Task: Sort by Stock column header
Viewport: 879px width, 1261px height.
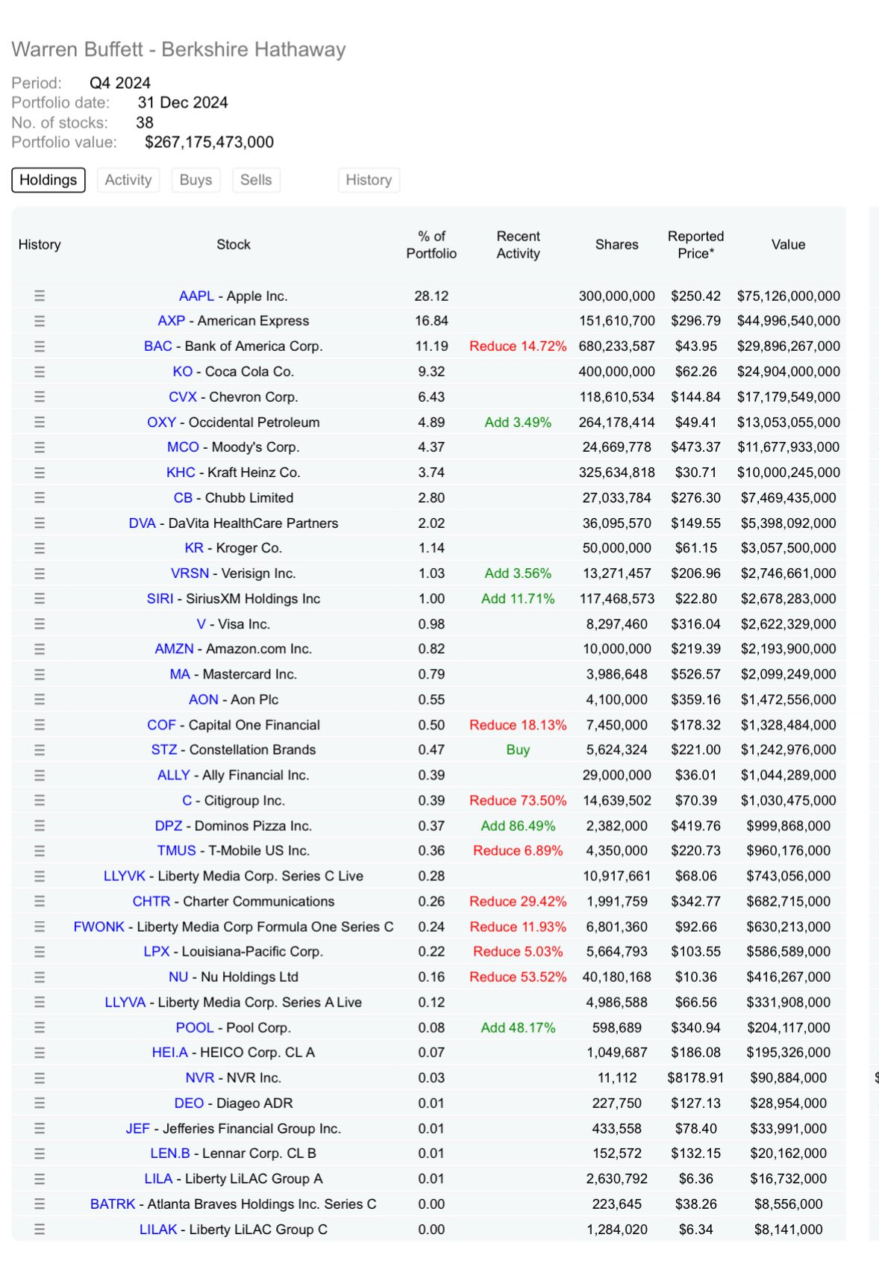Action: click(234, 244)
